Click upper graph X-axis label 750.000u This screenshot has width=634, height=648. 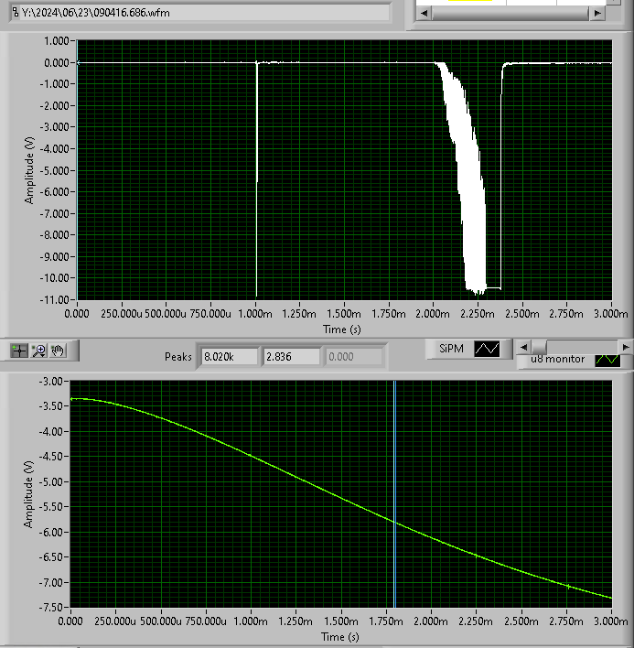pyautogui.click(x=210, y=314)
